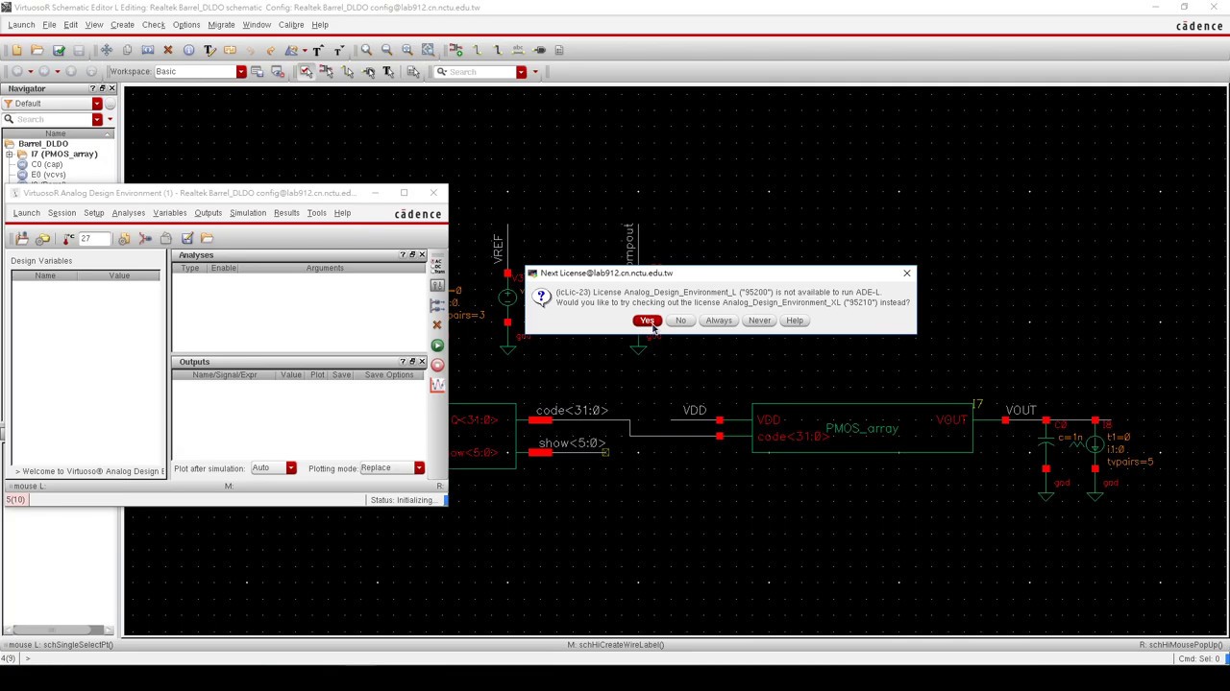The height and width of the screenshot is (691, 1230).
Task: Click the temperature value field showing 27
Action: click(x=95, y=239)
